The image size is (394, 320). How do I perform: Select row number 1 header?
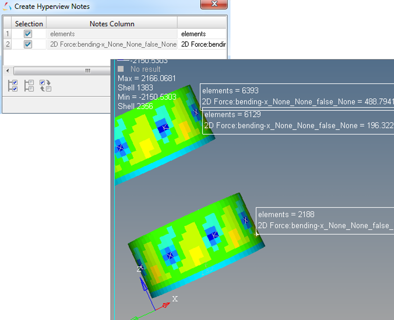7,34
